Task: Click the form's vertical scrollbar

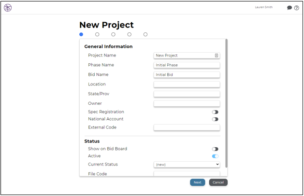Action: [226, 104]
